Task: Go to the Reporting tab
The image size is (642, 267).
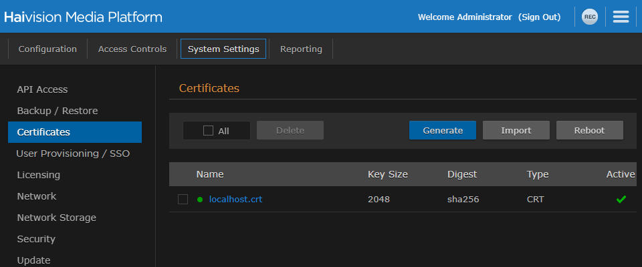Action: tap(301, 49)
